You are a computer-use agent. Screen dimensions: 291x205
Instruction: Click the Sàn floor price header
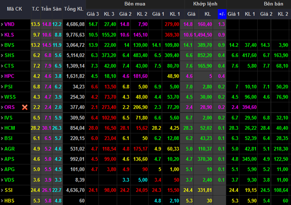pos(57,9)
